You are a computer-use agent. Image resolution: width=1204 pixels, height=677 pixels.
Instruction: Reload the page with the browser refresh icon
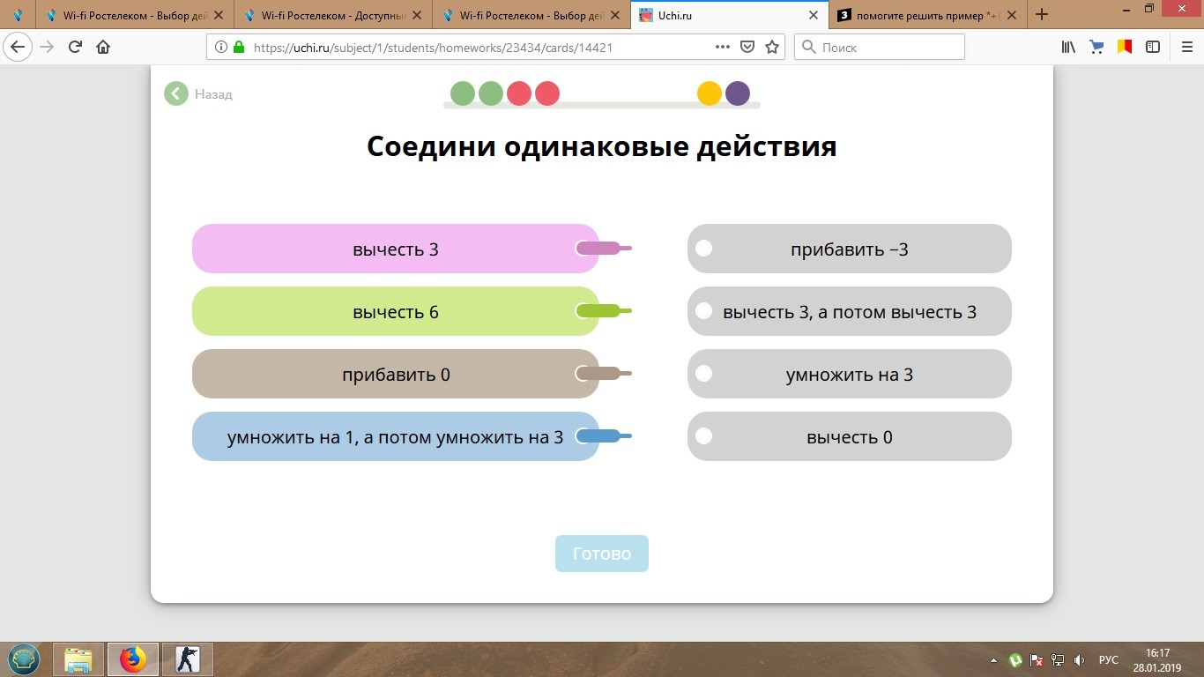[75, 48]
